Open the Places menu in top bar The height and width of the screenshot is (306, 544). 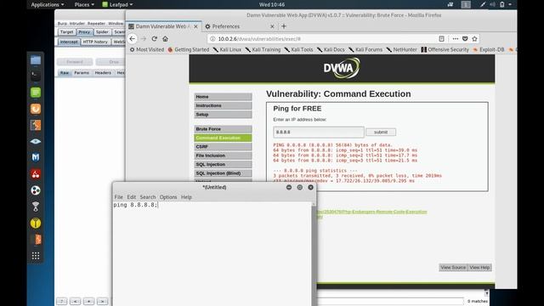tap(84, 4)
